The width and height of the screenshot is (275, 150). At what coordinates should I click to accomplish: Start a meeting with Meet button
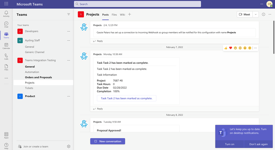pyautogui.click(x=245, y=15)
